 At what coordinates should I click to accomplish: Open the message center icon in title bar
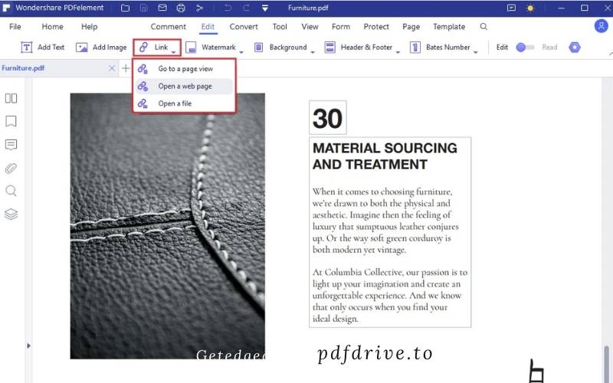click(x=511, y=8)
